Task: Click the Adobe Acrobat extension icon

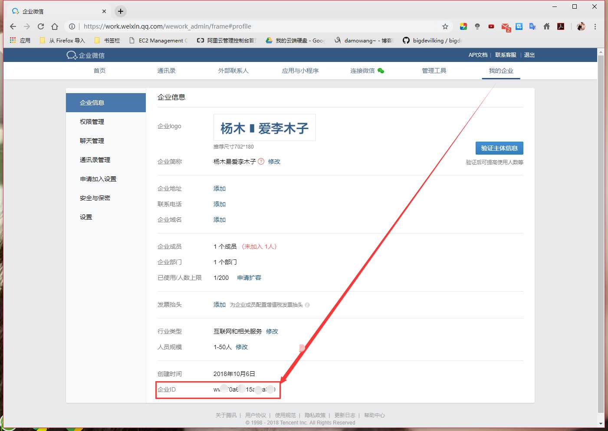Action: pyautogui.click(x=561, y=26)
